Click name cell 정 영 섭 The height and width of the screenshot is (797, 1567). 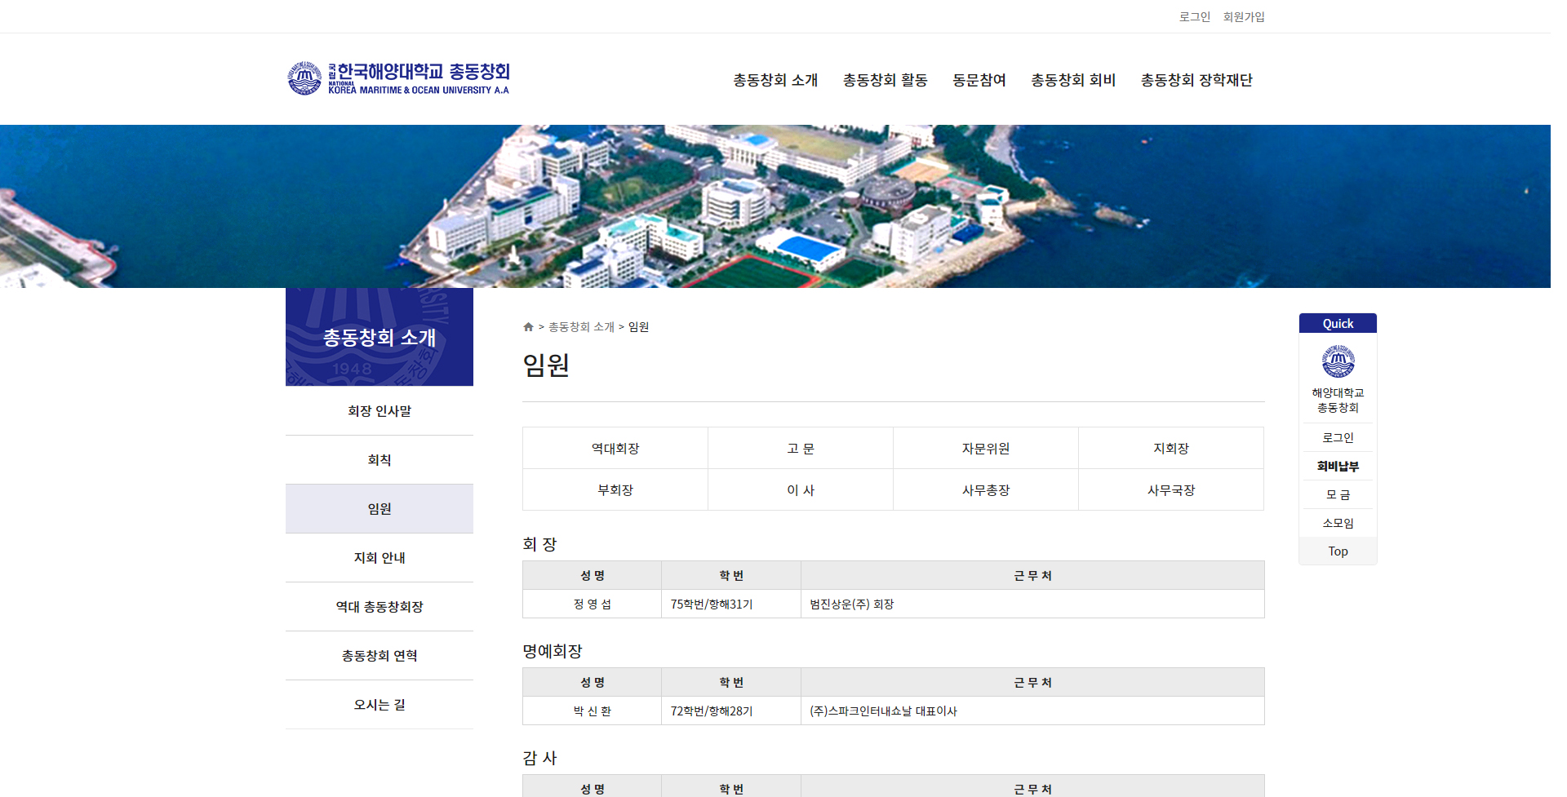pos(593,604)
